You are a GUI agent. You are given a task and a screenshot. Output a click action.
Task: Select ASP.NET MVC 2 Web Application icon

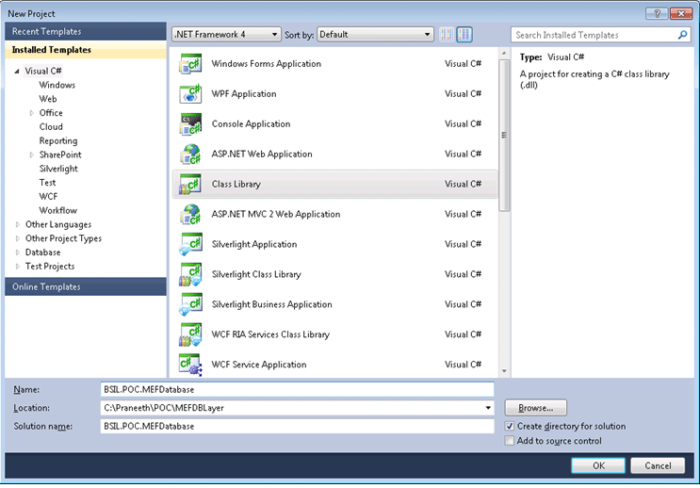[x=190, y=214]
